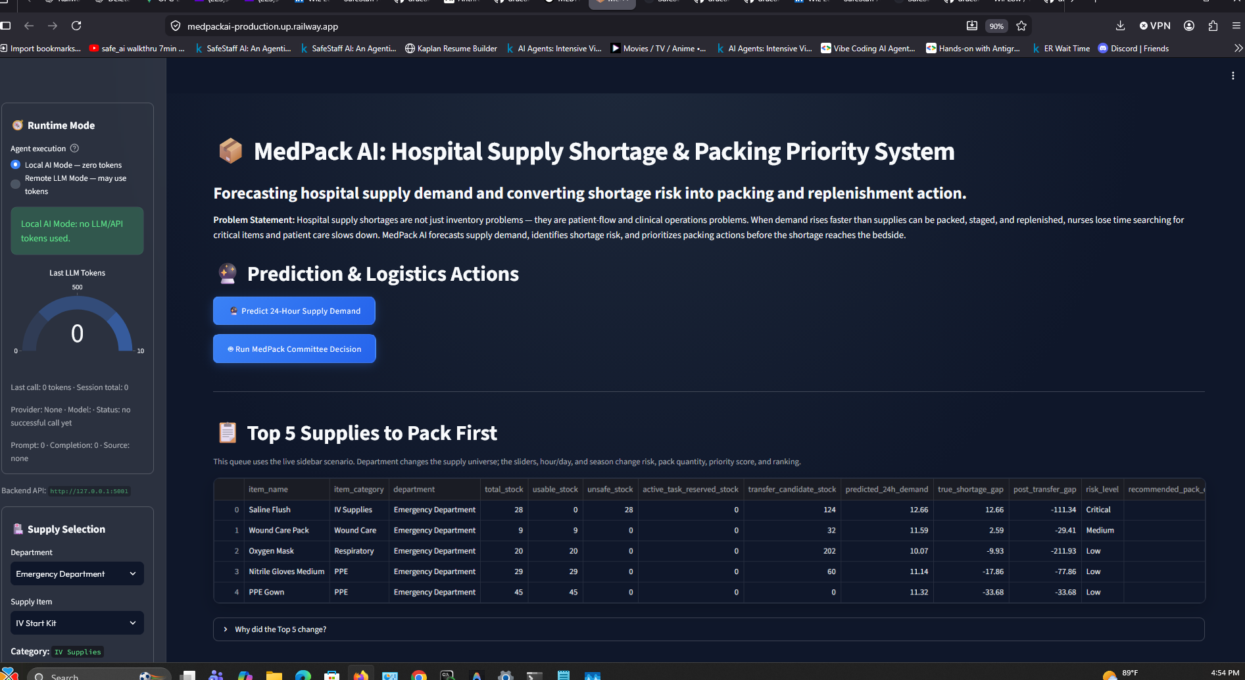
Task: Click the browser back arrow
Action: point(29,26)
